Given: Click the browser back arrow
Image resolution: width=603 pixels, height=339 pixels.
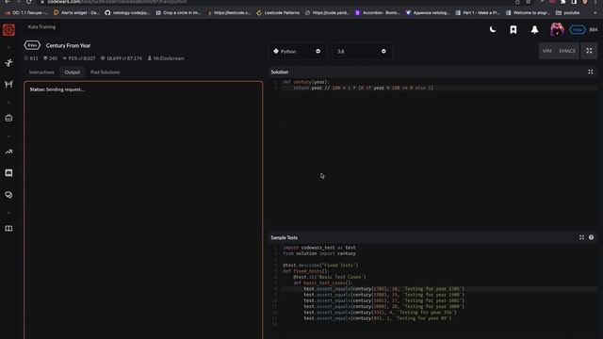Looking at the screenshot, I should coord(8,2).
